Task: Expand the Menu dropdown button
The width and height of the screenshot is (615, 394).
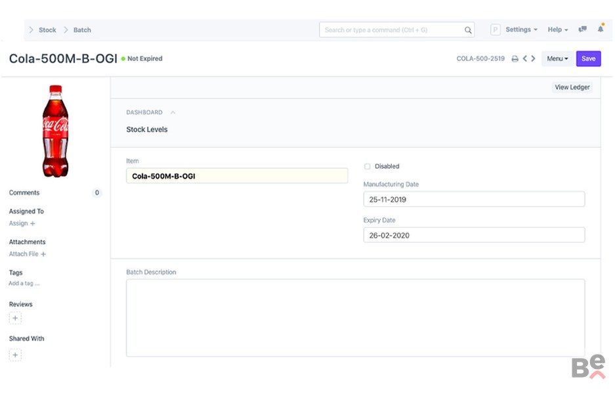Action: point(557,59)
